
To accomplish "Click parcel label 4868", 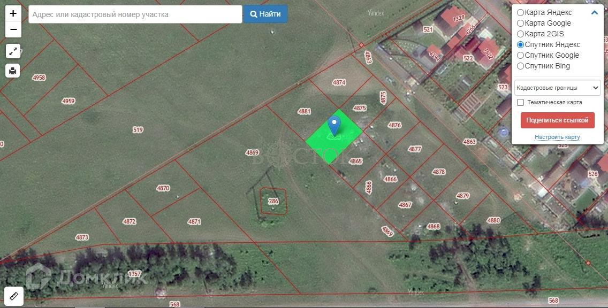I will (433, 226).
